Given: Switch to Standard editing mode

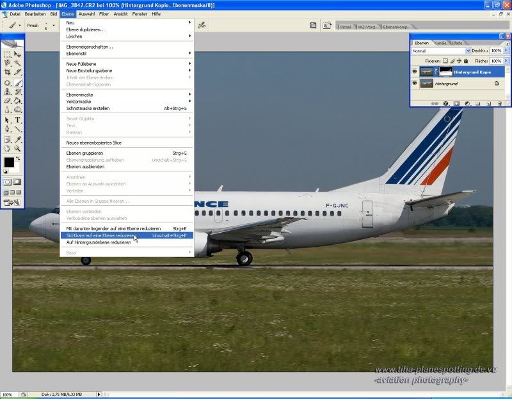Looking at the screenshot, I should click(7, 182).
